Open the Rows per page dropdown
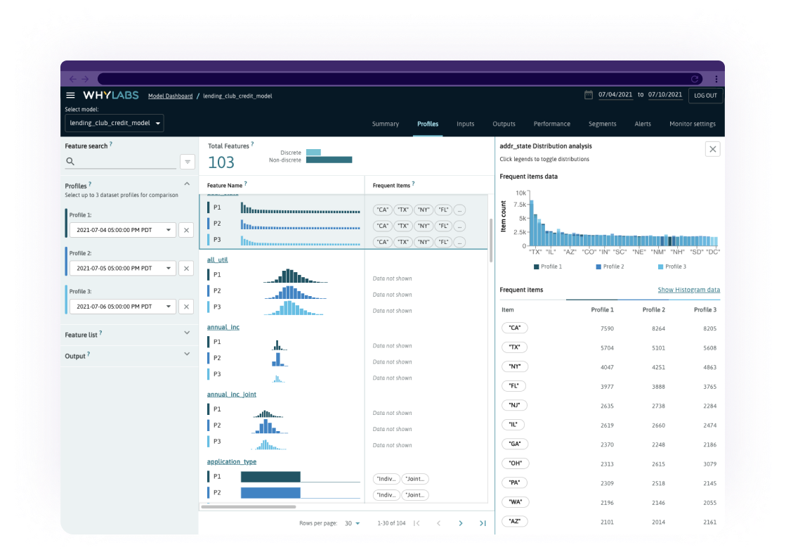Viewport: 786px width, 557px height. pyautogui.click(x=353, y=523)
